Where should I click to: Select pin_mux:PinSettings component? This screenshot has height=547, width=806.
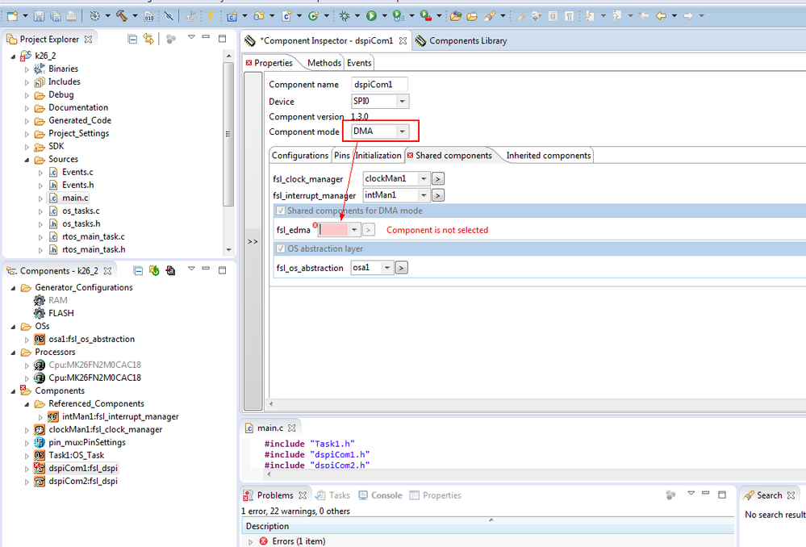pos(86,442)
